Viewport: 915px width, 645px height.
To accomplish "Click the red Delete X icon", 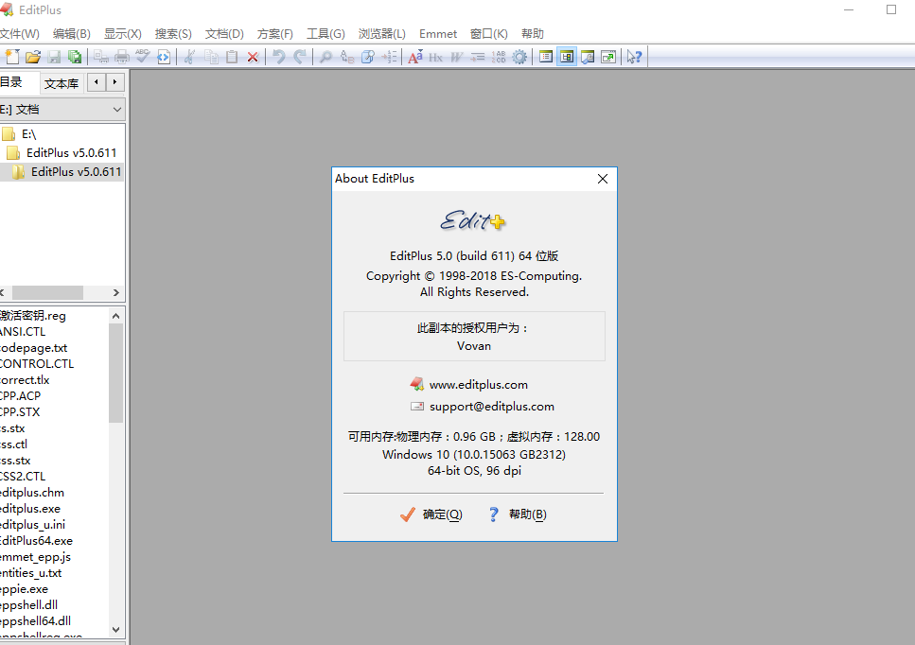I will pos(253,57).
